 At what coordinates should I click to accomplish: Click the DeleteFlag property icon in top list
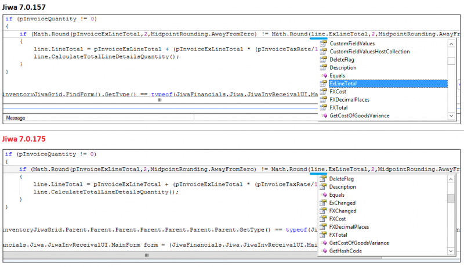324,60
